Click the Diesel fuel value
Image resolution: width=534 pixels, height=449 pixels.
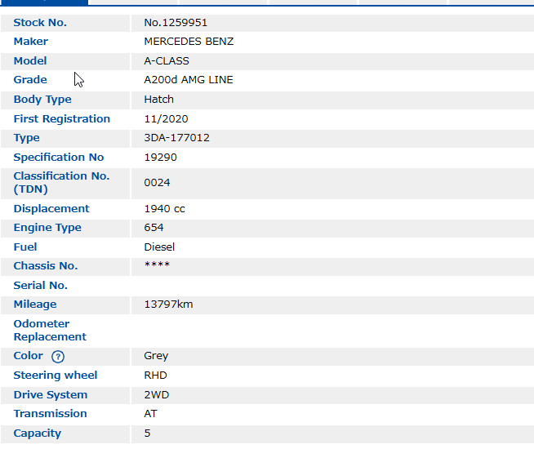[x=159, y=247]
